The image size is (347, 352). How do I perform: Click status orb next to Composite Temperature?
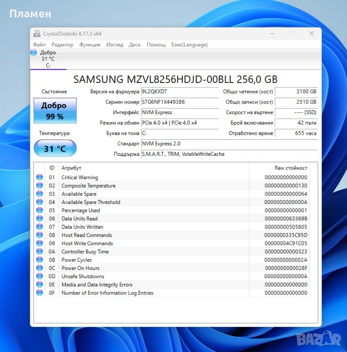pos(39,186)
